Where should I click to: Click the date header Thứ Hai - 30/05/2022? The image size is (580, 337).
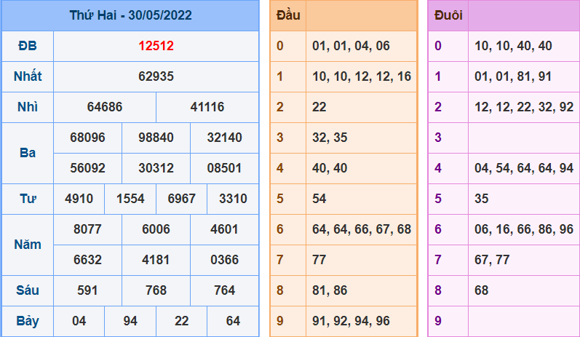130,15
